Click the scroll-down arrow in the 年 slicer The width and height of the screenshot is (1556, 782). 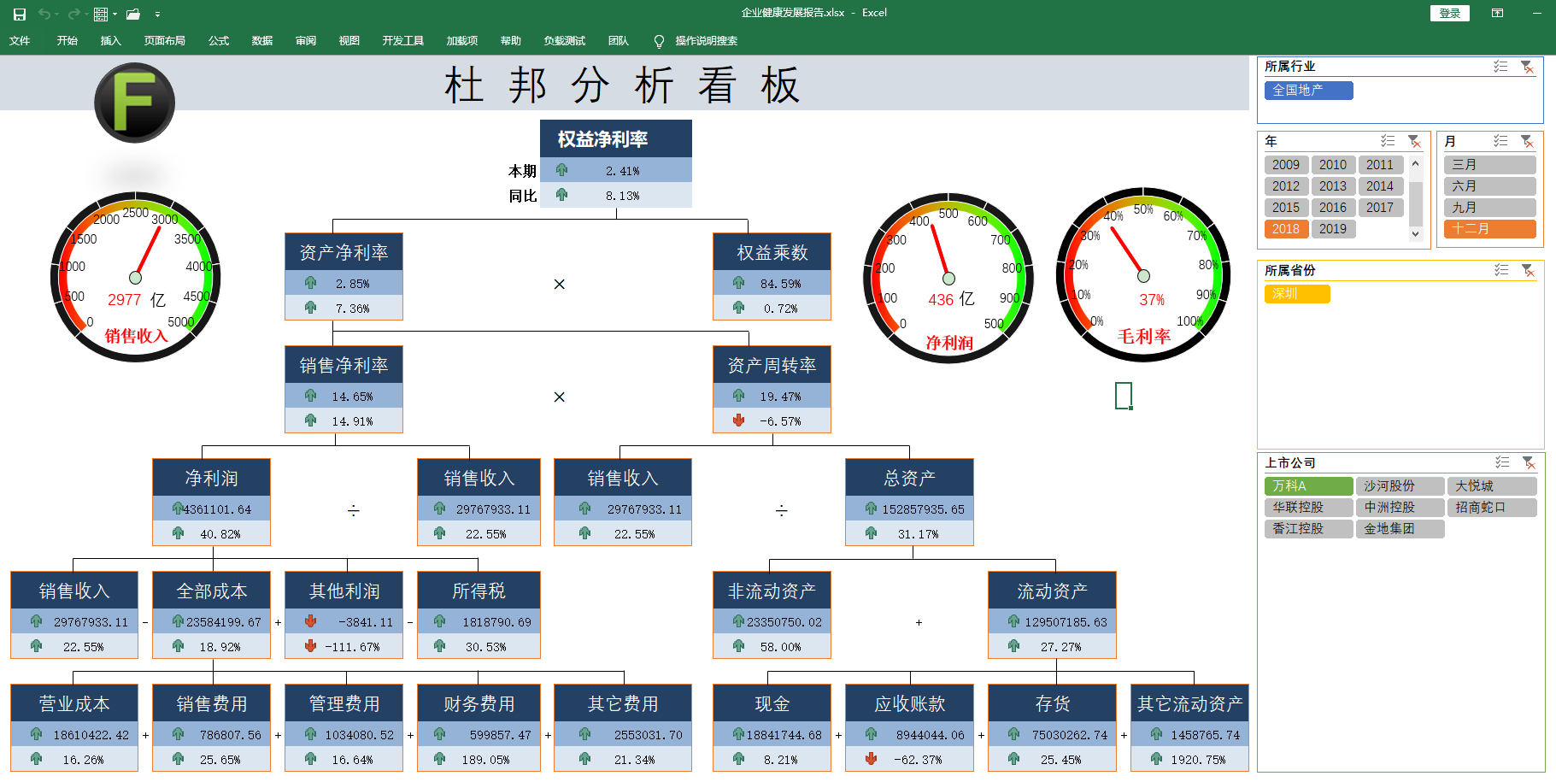[x=1416, y=233]
